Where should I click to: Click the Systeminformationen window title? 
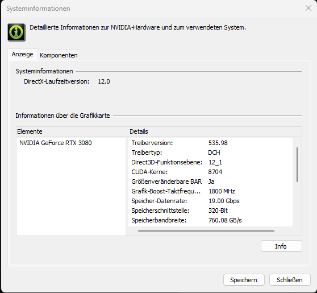click(x=38, y=9)
